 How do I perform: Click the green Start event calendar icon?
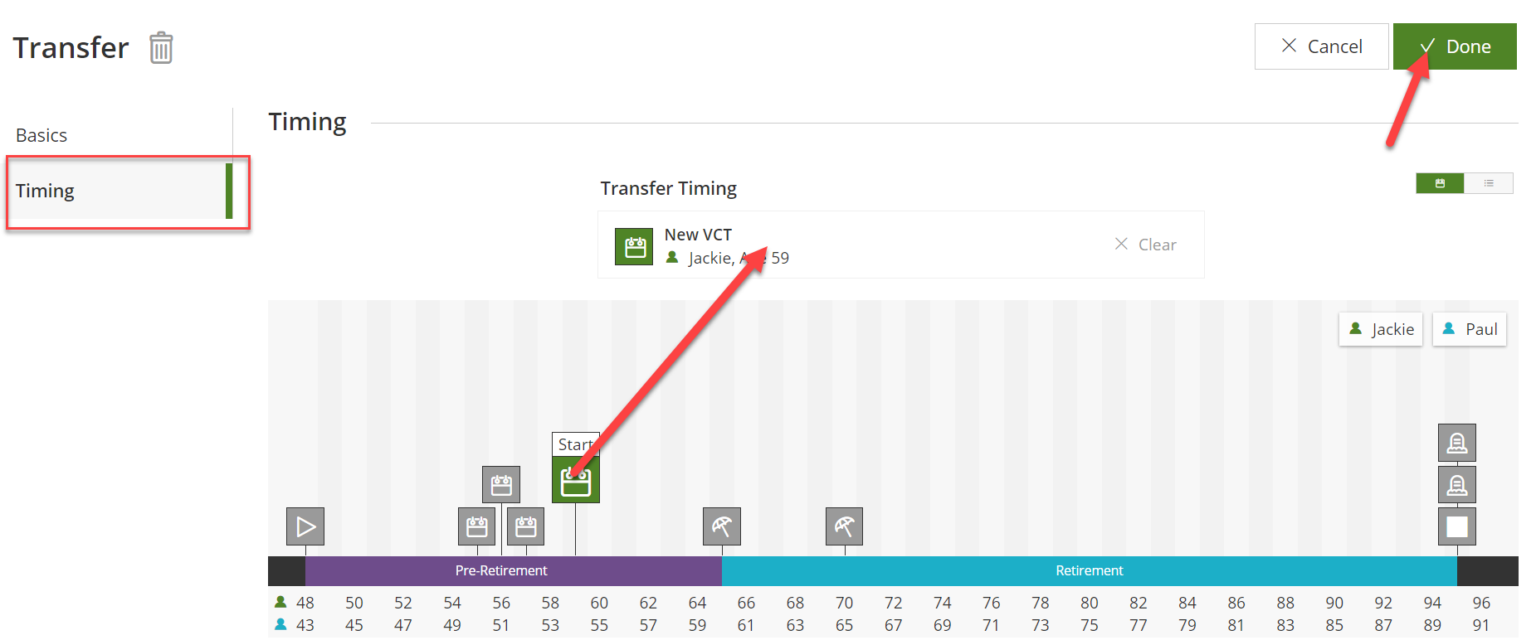pyautogui.click(x=575, y=481)
